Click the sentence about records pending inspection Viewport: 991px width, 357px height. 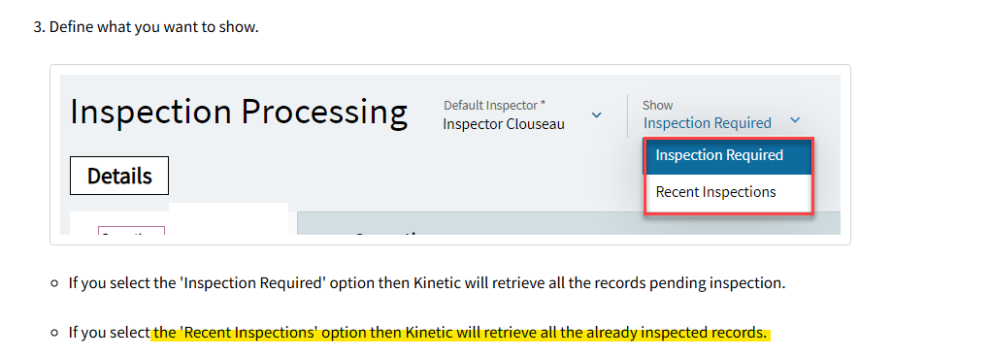pos(427,283)
